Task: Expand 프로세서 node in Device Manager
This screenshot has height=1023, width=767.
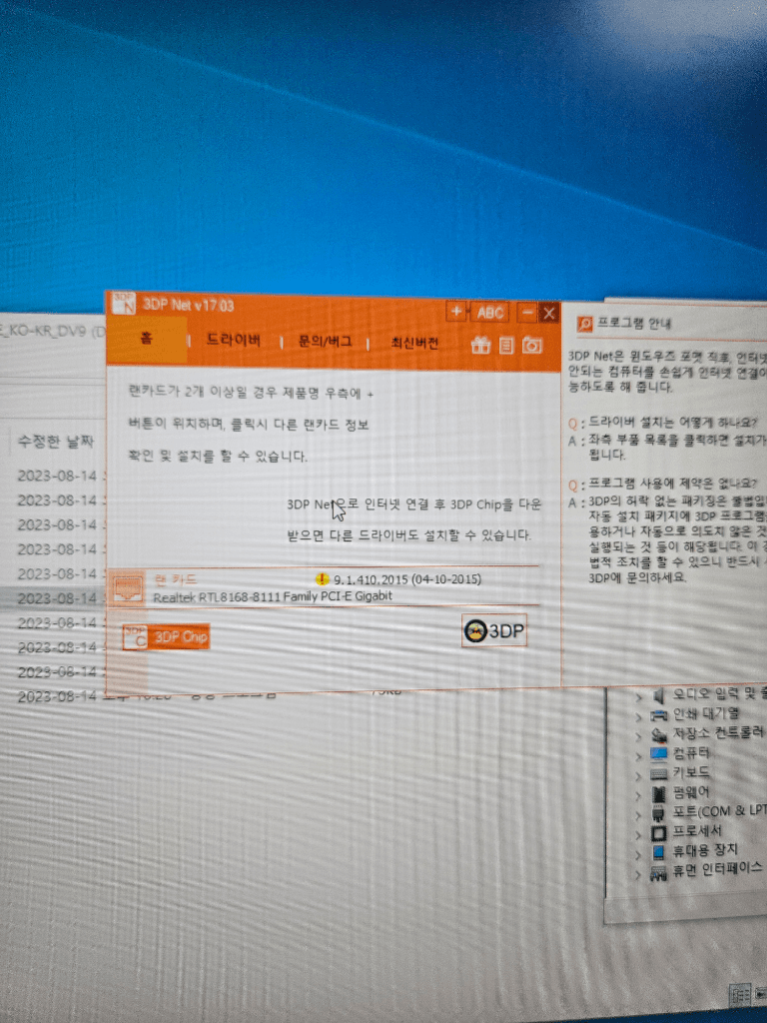Action: click(638, 834)
